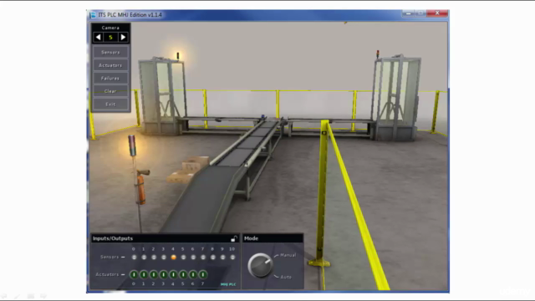Click the Inputs/Outputs panel title
This screenshot has width=535, height=301.
pos(113,238)
